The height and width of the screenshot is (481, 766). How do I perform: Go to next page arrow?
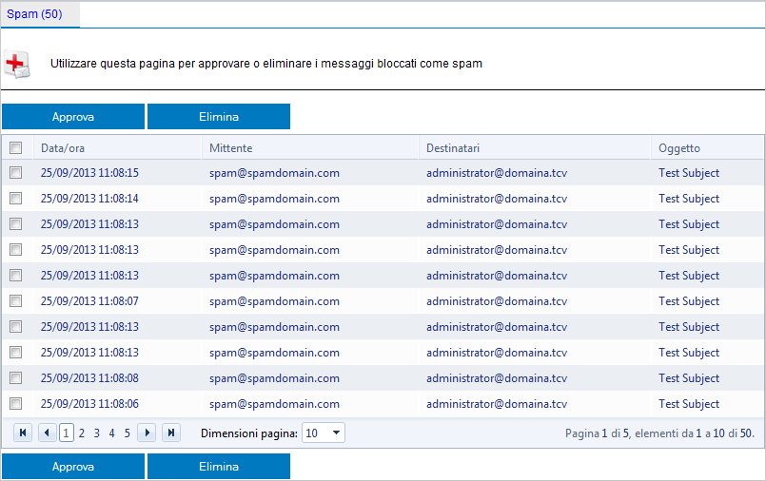(147, 433)
